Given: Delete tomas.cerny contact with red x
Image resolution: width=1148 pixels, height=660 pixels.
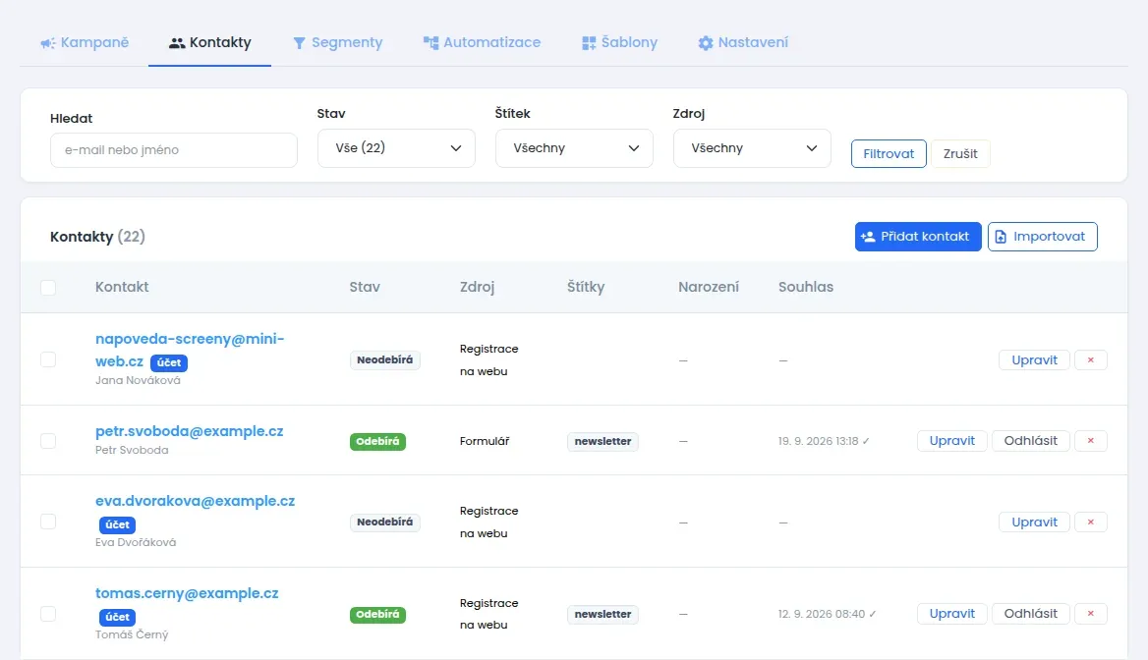Looking at the screenshot, I should [x=1090, y=613].
